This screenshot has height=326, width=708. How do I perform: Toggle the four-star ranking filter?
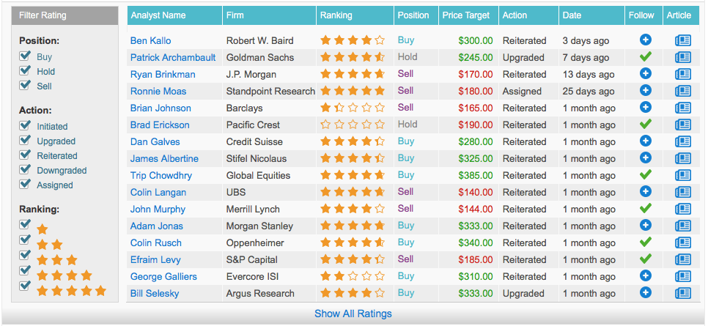point(25,270)
